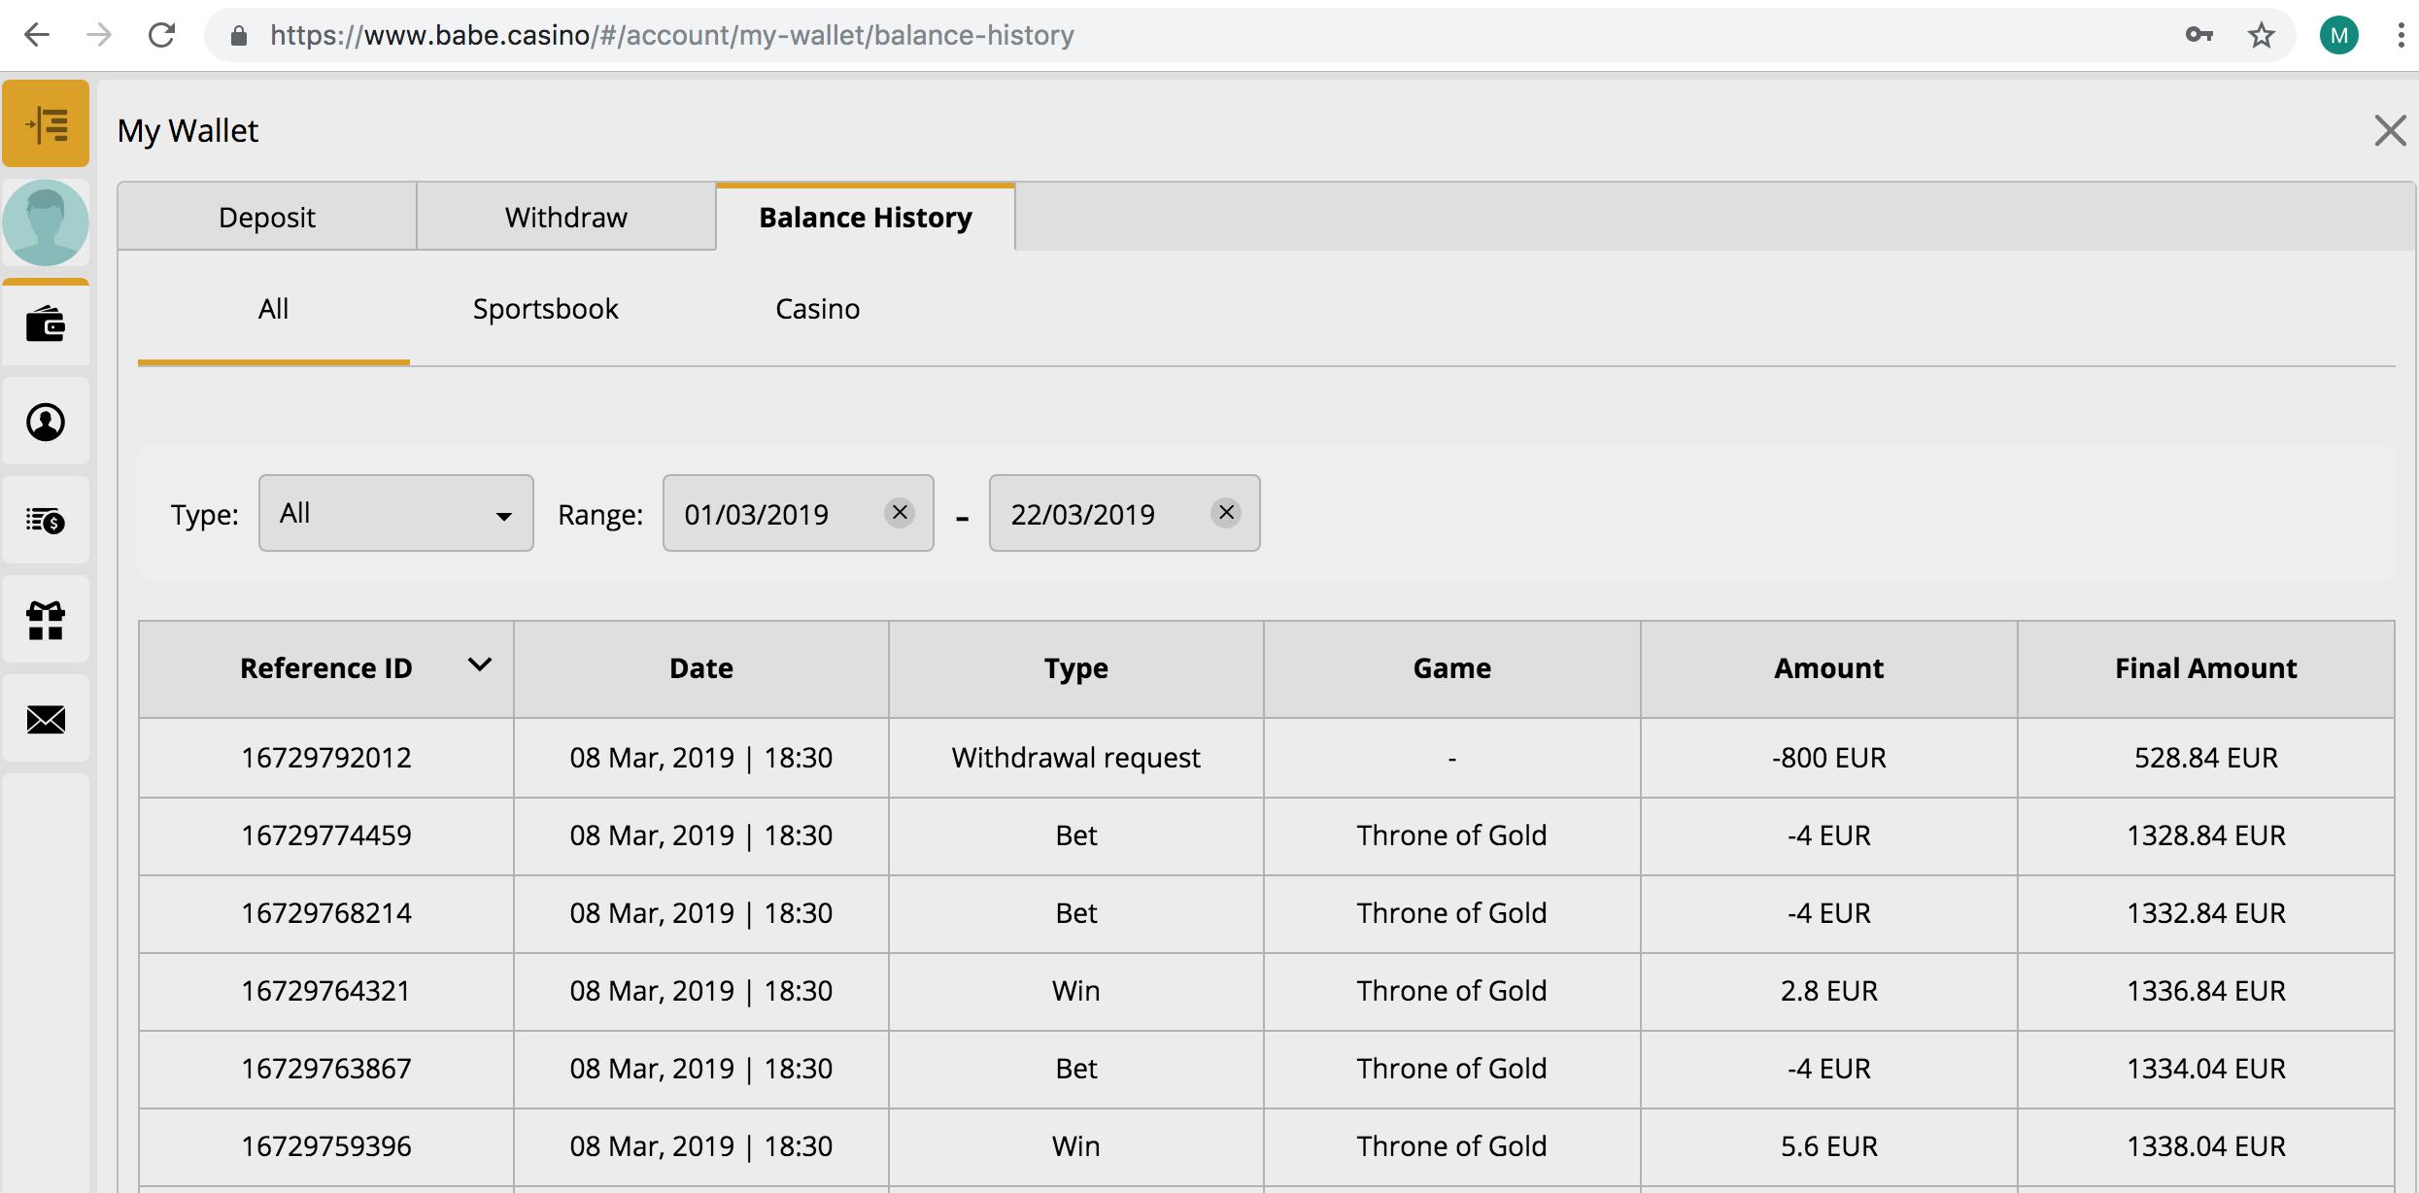Click the Withdrawal request type cell
This screenshot has height=1193, width=2419.
coord(1076,758)
